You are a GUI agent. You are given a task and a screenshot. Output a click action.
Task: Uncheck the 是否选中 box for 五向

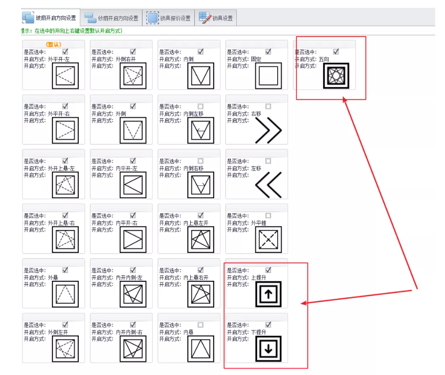335,51
